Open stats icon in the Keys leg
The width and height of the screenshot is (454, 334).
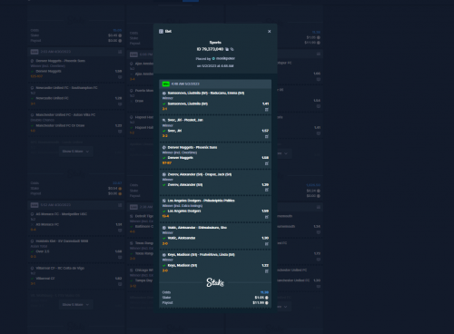(x=267, y=271)
